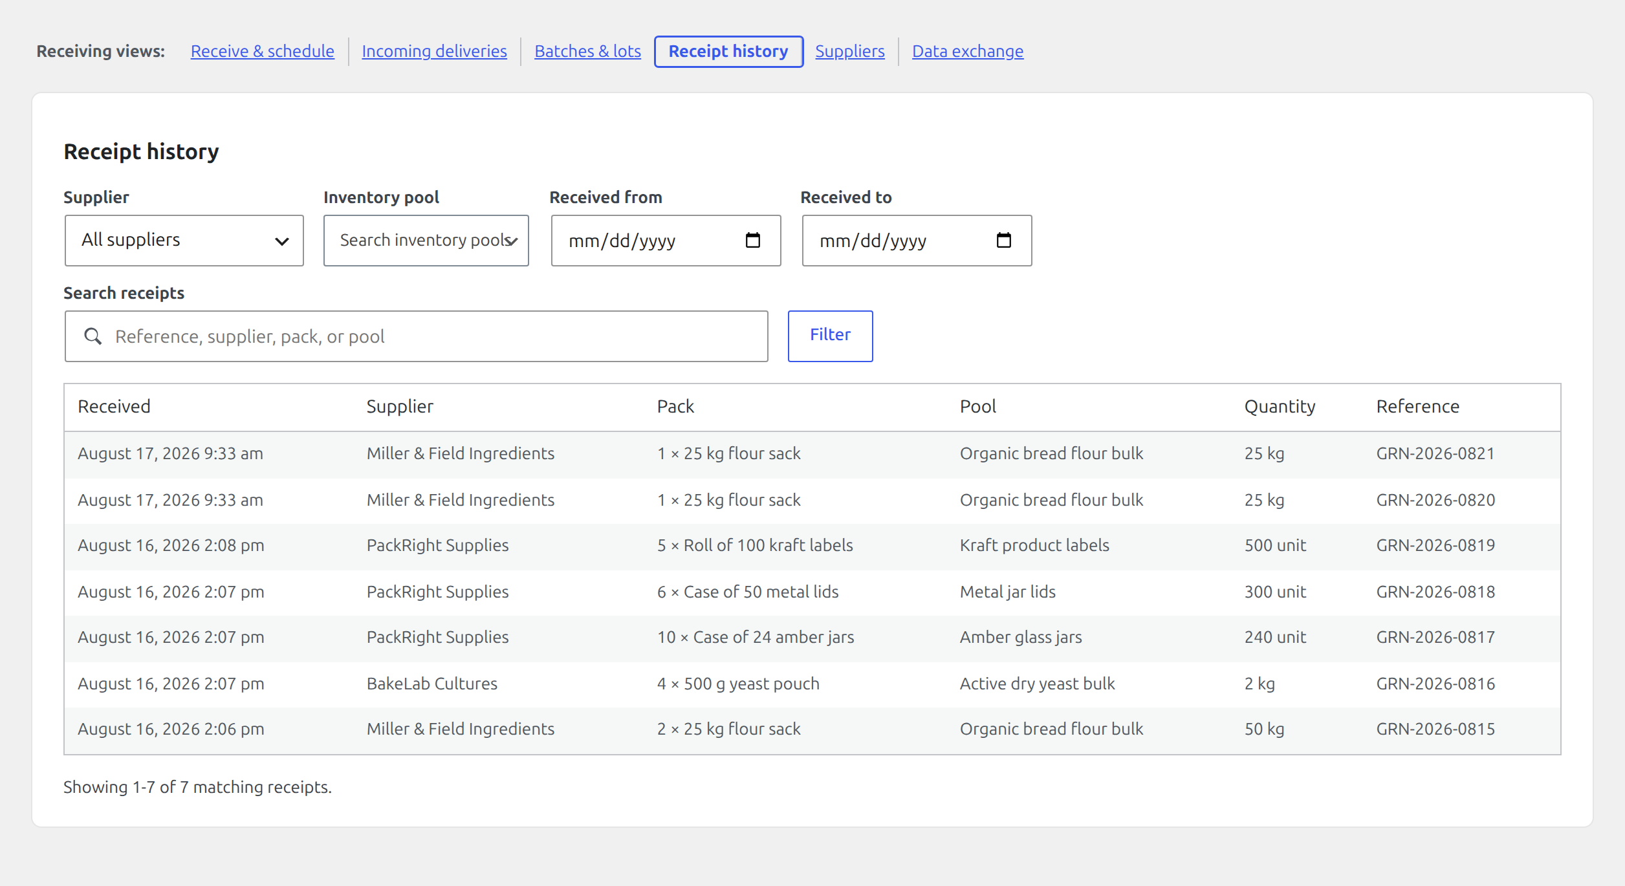Click the Received column header
The image size is (1625, 886).
click(x=114, y=407)
